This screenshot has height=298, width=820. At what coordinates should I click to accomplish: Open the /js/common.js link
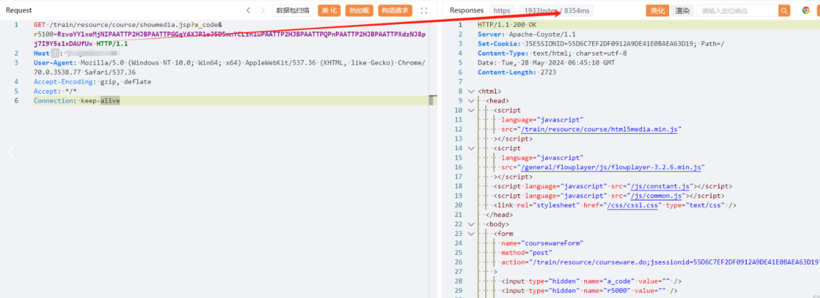point(656,196)
